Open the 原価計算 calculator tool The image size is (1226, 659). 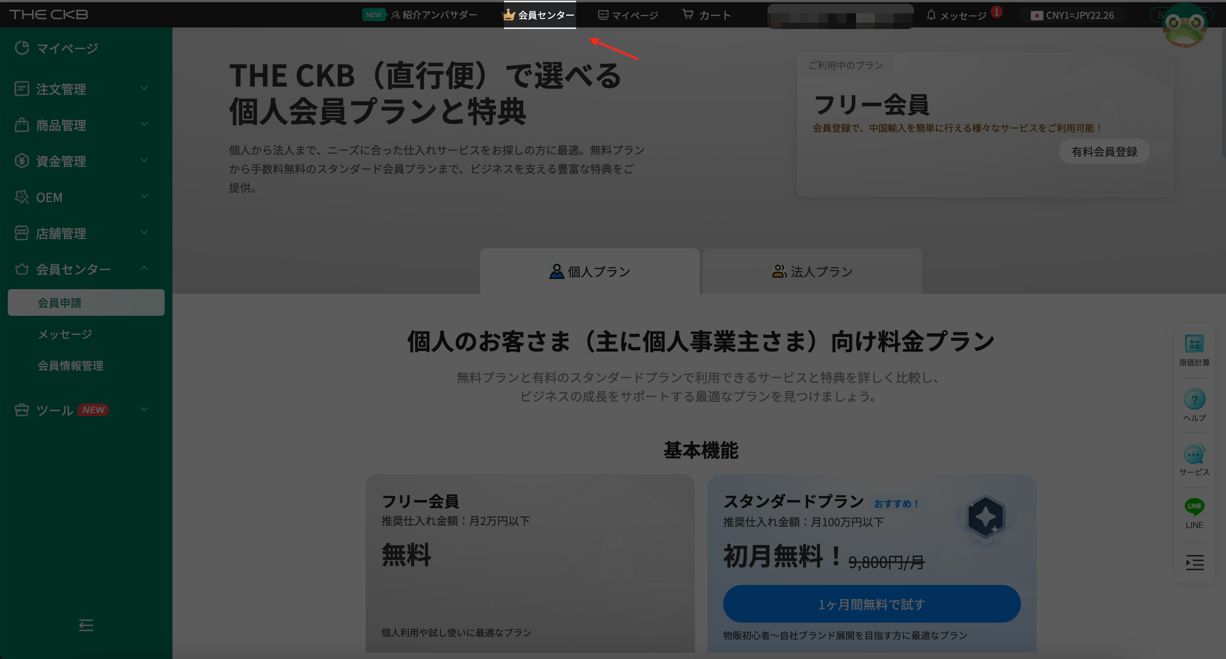(1194, 350)
